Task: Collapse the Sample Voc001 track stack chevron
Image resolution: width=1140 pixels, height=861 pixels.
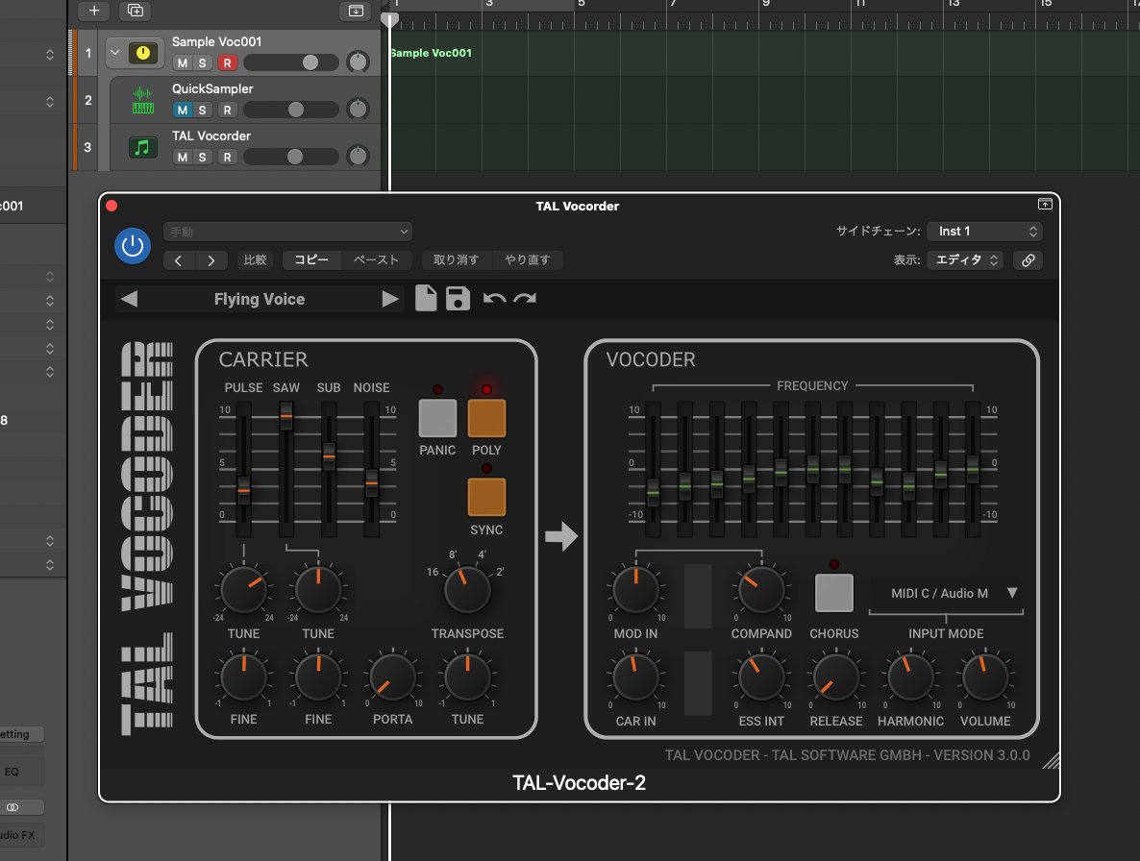Action: pyautogui.click(x=115, y=52)
